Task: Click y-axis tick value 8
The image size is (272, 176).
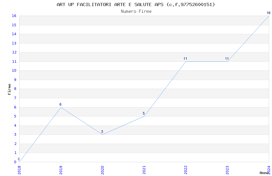Action: tap(15, 89)
